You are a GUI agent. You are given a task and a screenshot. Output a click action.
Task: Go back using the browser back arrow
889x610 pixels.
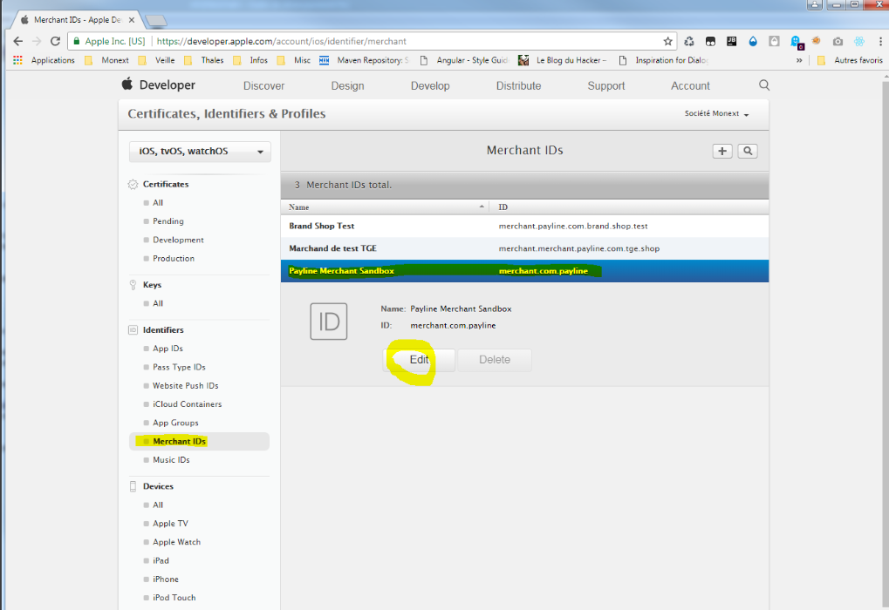click(x=17, y=41)
